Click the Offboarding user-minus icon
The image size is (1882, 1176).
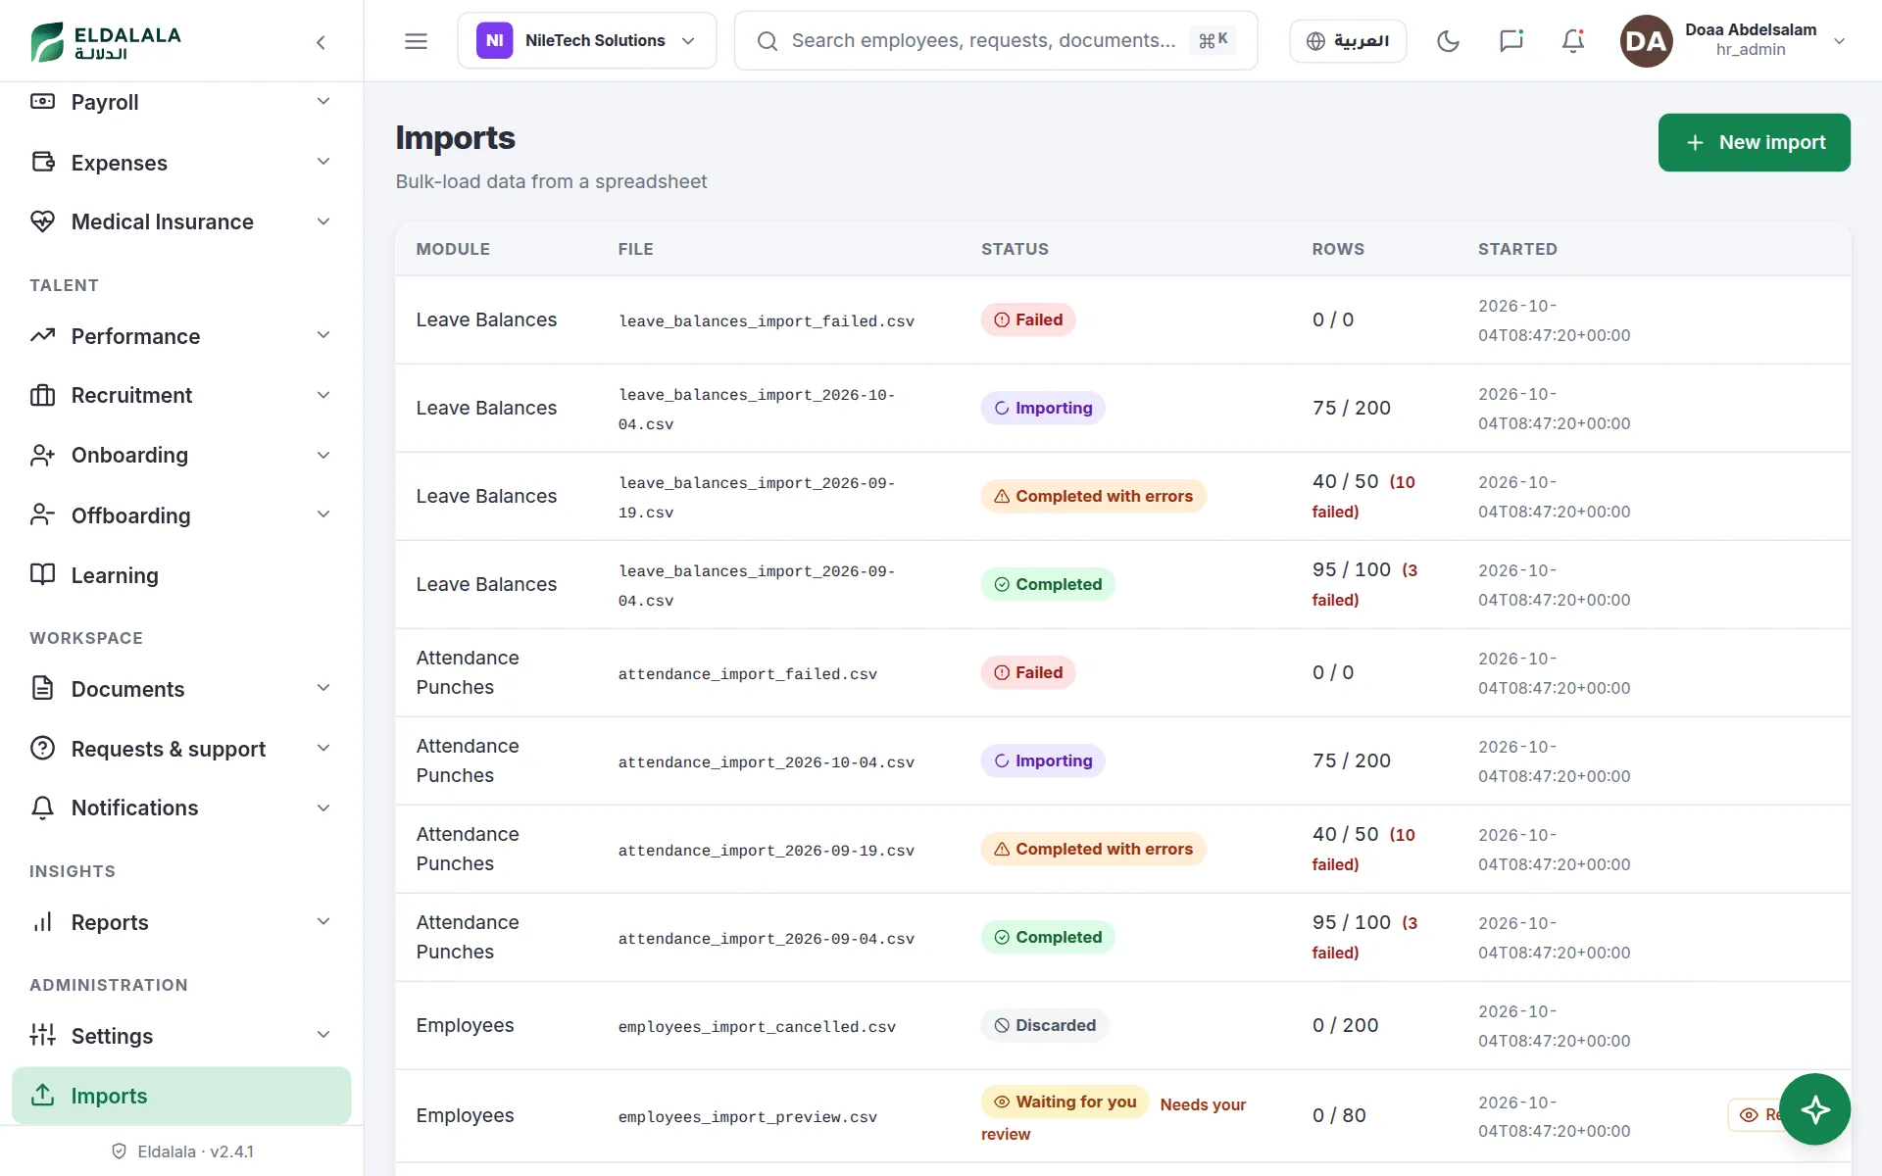click(42, 514)
